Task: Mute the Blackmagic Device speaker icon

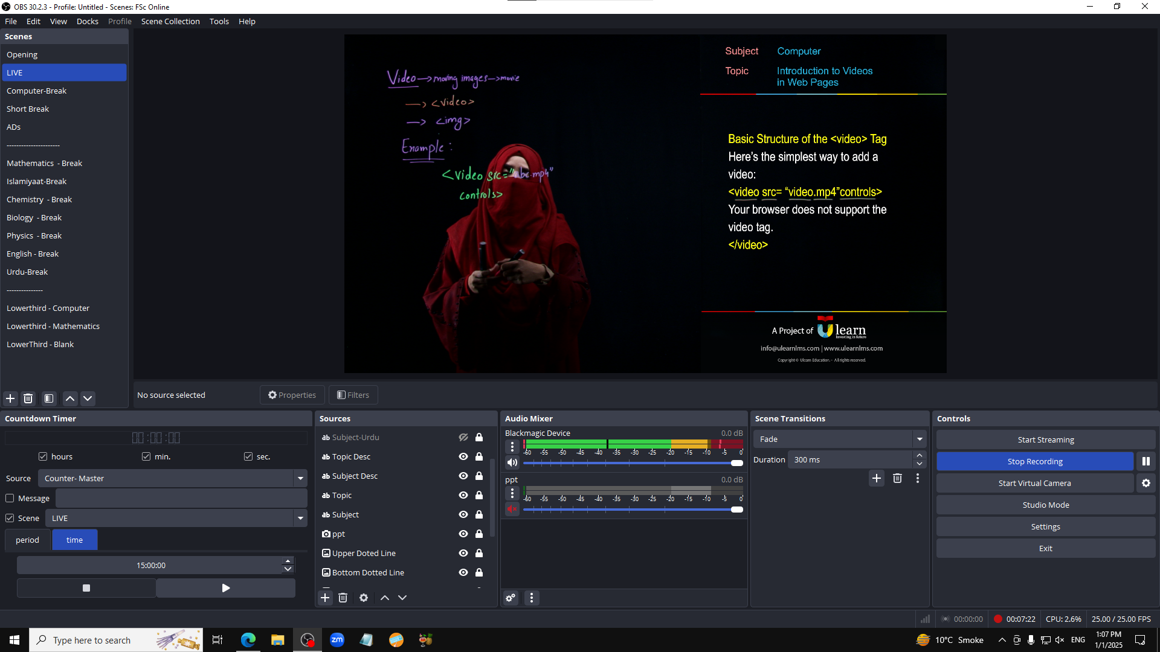Action: (x=512, y=462)
